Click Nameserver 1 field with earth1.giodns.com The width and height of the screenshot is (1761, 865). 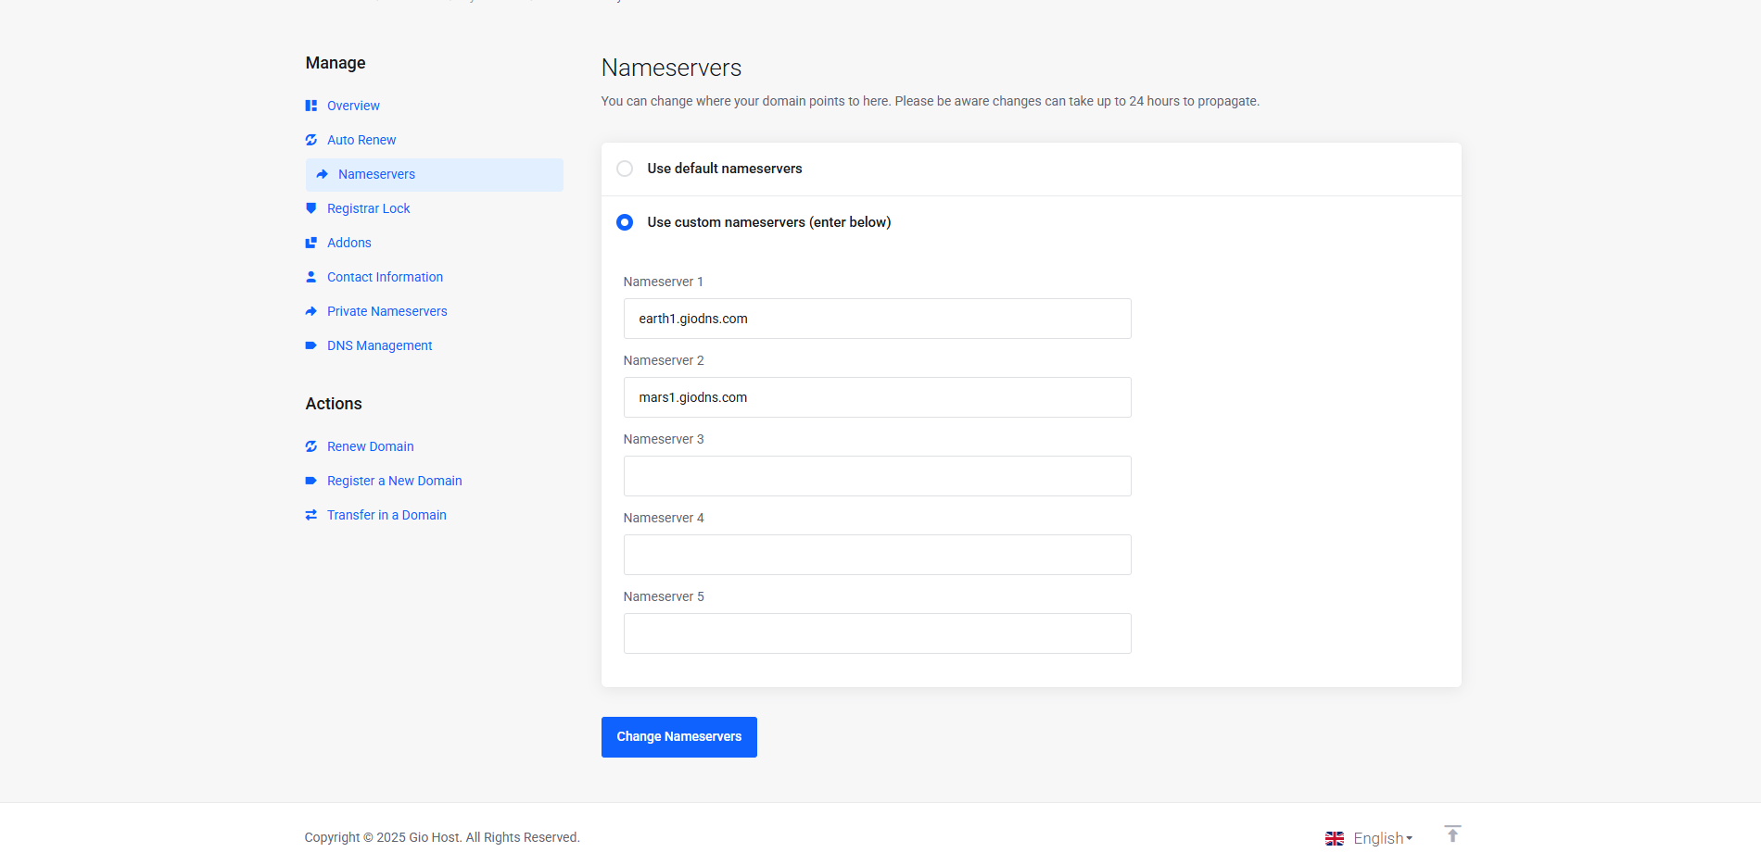(x=878, y=319)
